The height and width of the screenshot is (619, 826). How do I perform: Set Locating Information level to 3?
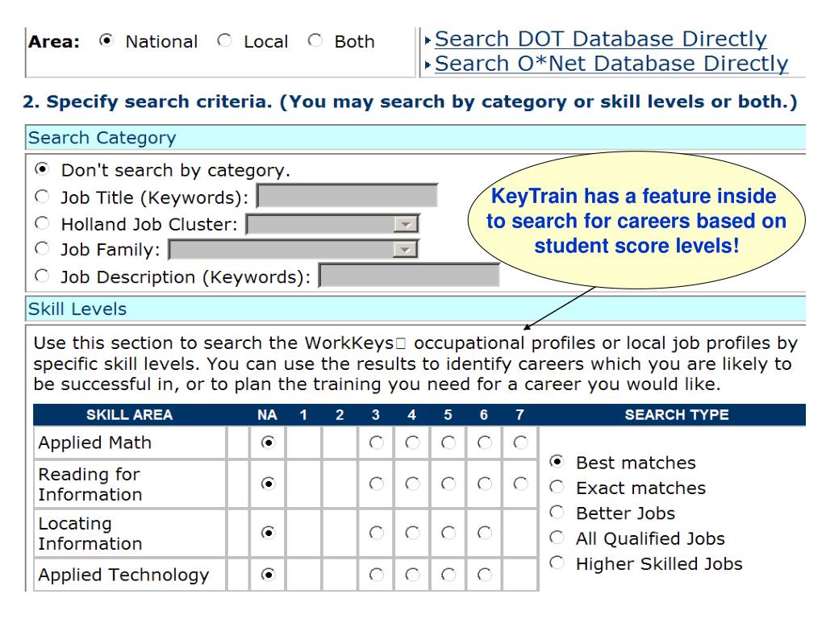[x=376, y=533]
